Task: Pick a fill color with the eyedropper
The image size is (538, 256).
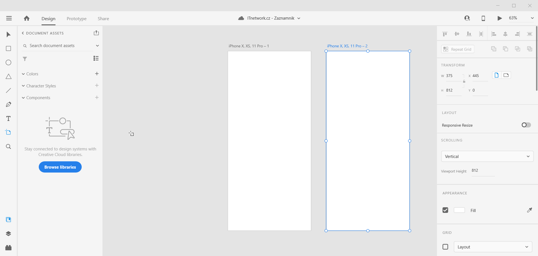Action: pos(530,210)
